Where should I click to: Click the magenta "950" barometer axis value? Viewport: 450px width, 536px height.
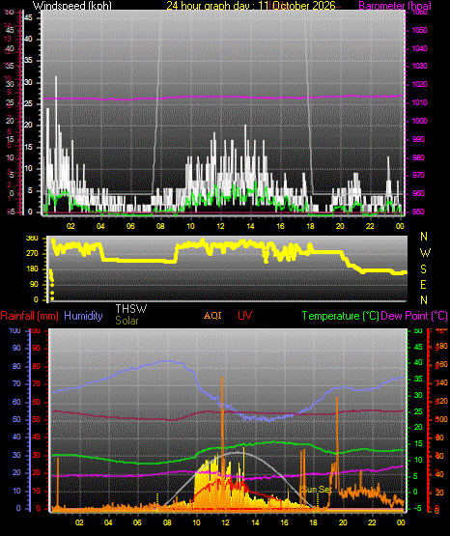pos(418,212)
